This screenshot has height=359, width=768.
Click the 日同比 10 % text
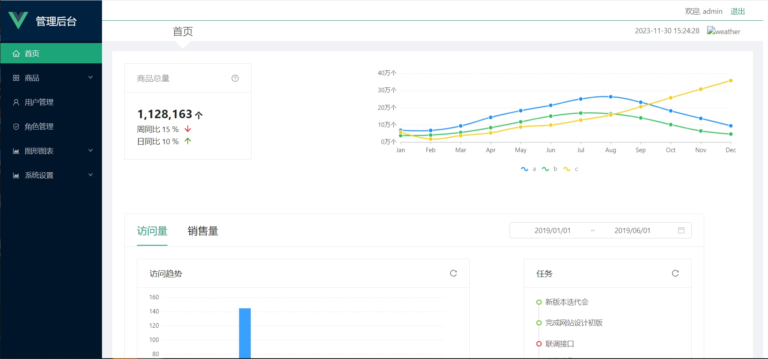coord(158,141)
